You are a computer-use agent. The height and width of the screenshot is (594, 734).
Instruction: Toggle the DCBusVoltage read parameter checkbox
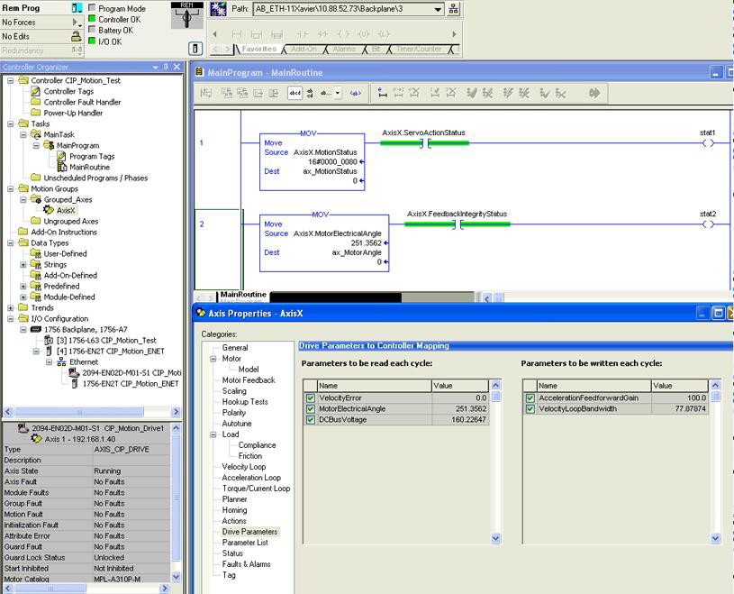[x=311, y=419]
